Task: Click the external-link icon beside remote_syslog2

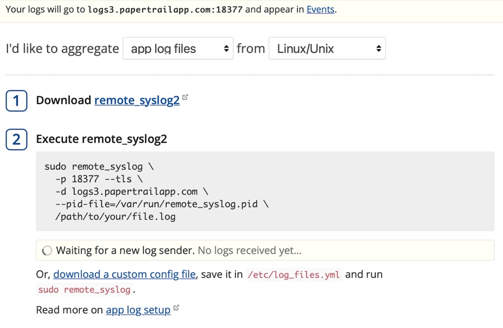Action: click(185, 97)
